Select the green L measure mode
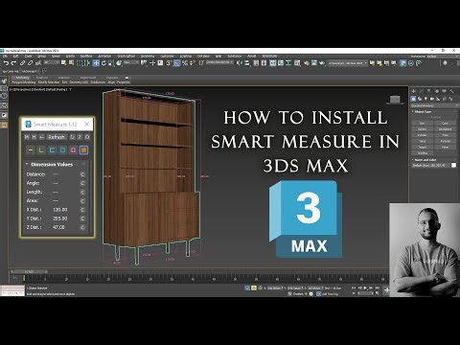460x345 pixels. click(x=41, y=150)
